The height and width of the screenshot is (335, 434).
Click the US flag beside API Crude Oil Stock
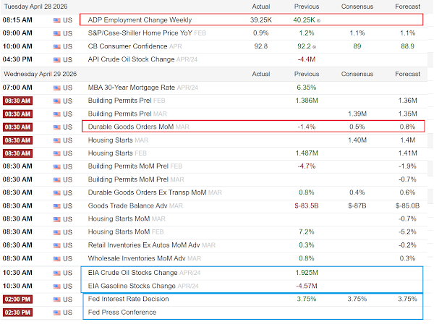[x=56, y=59]
